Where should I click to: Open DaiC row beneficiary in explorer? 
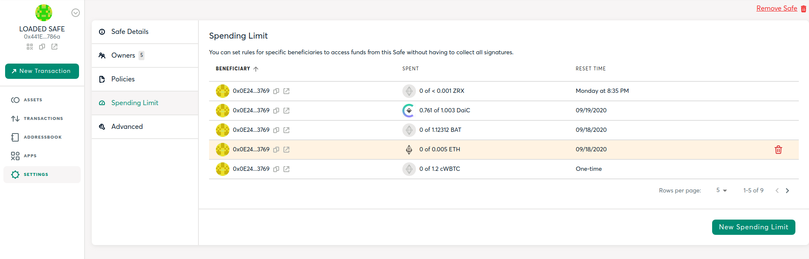tap(286, 111)
